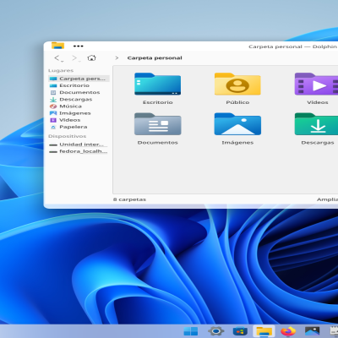Expand the back history dropdown arrow
Image resolution: width=338 pixels, height=338 pixels.
coord(63,61)
